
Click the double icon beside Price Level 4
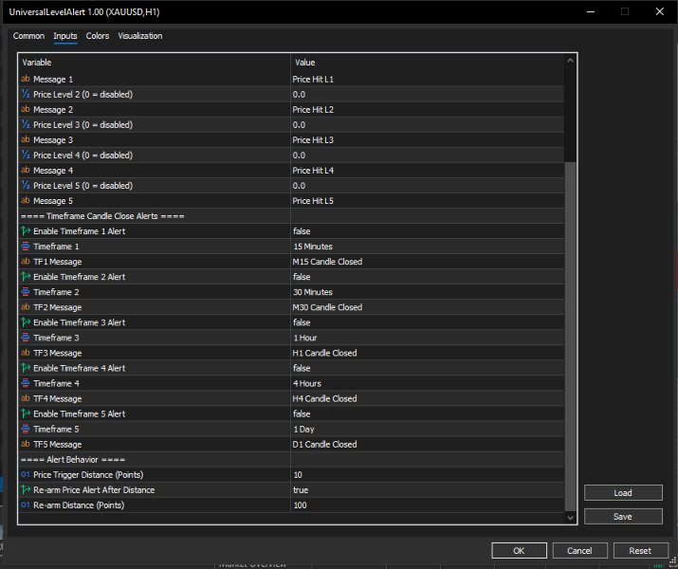26,156
